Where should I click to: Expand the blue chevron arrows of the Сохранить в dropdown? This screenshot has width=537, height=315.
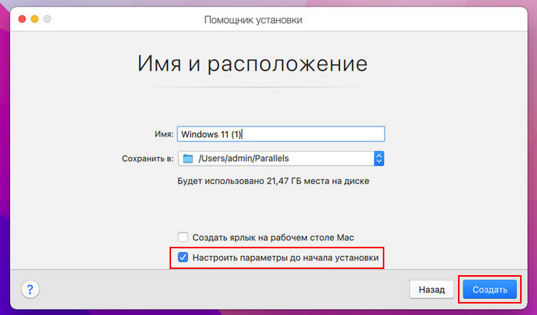click(378, 159)
